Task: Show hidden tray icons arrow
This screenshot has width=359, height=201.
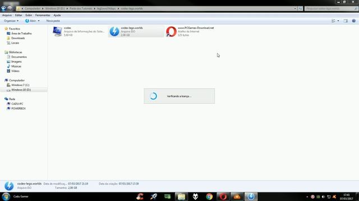Action: (307, 197)
